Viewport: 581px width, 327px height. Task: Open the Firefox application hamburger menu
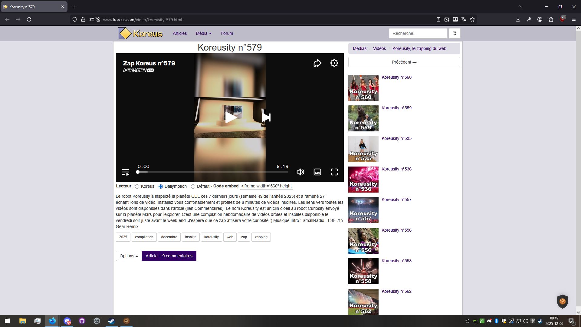point(573,19)
